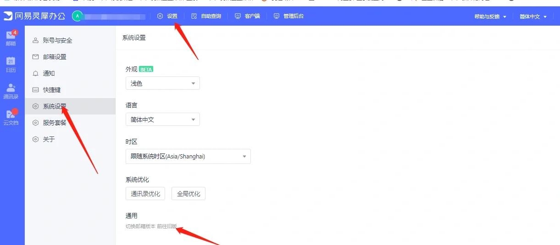560x245 pixels.
Task: Select 关于 in settings menu
Action: point(70,139)
